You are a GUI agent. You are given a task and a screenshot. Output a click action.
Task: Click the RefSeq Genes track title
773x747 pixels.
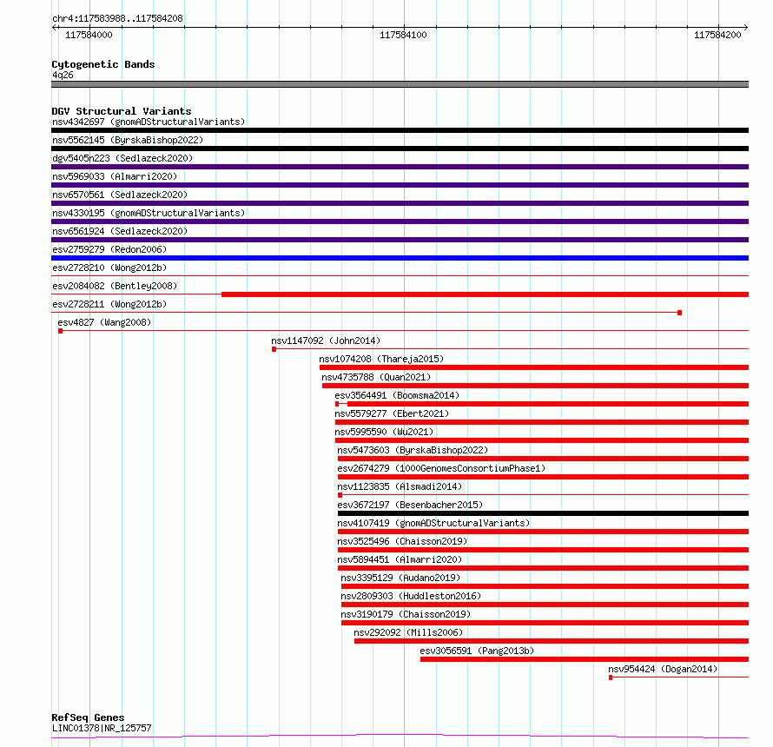(88, 718)
